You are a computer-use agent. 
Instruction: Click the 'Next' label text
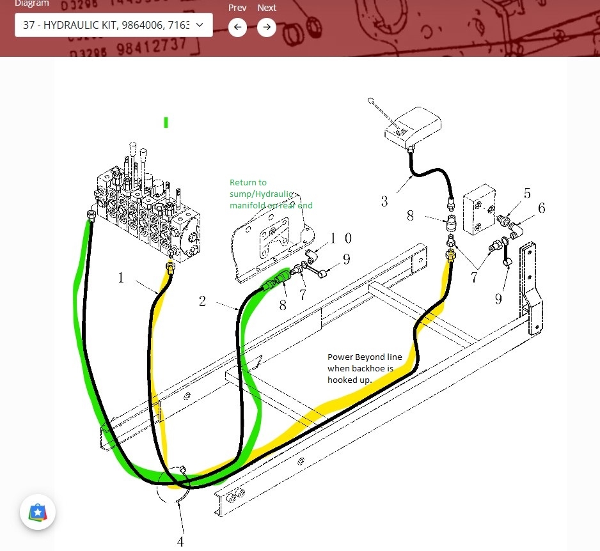point(267,8)
